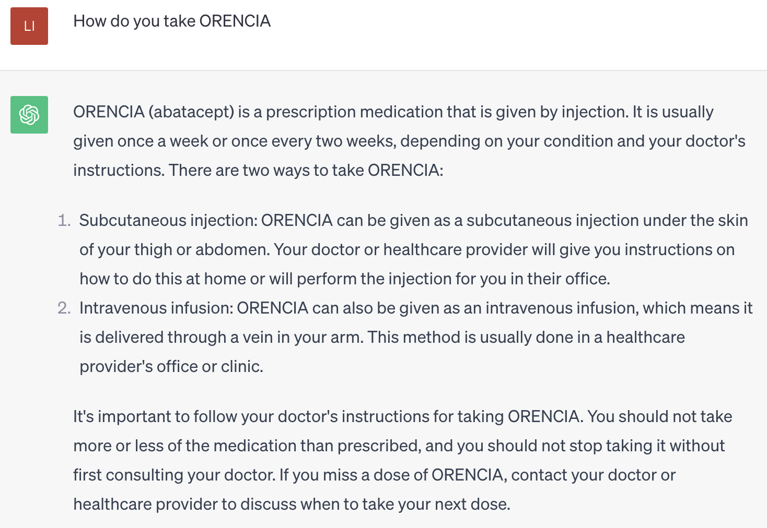Click the divider between question and answer
Viewport: 767px width, 528px height.
point(383,70)
